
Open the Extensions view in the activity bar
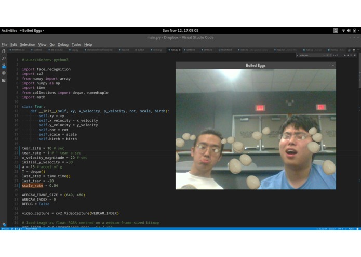[x=4, y=80]
